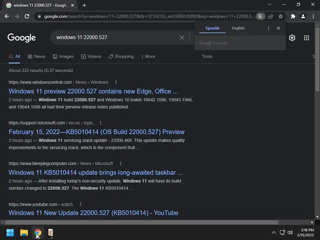
Task: Switch to the News results tab
Action: (x=37, y=57)
